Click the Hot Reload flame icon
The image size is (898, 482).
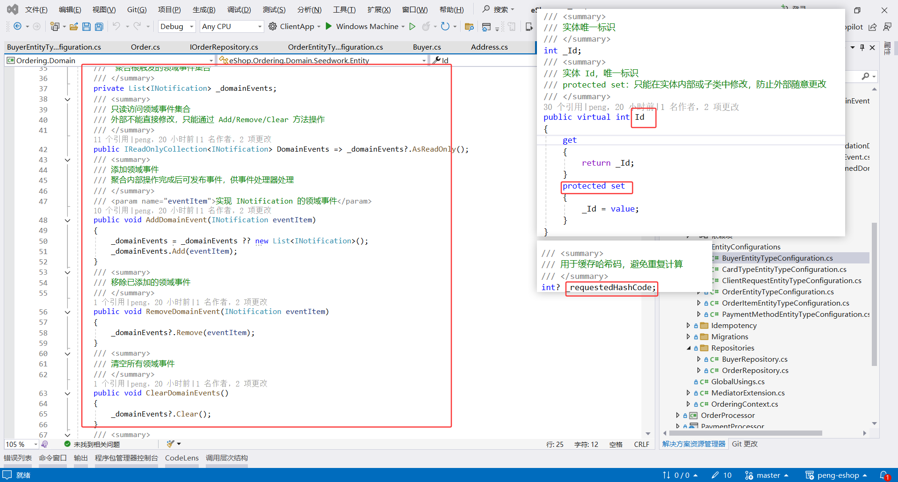[426, 26]
